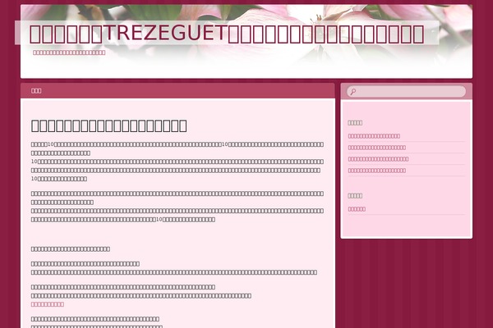Image resolution: width=493 pixels, height=328 pixels.
Task: Focus the sidebar search input field
Action: coord(406,91)
